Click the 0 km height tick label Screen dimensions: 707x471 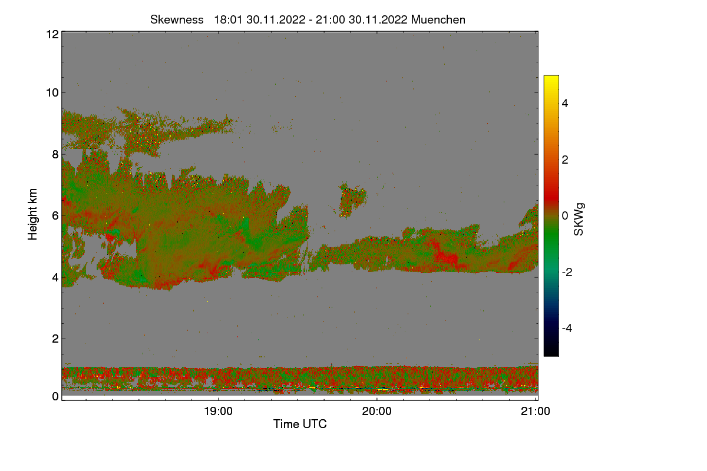(55, 396)
